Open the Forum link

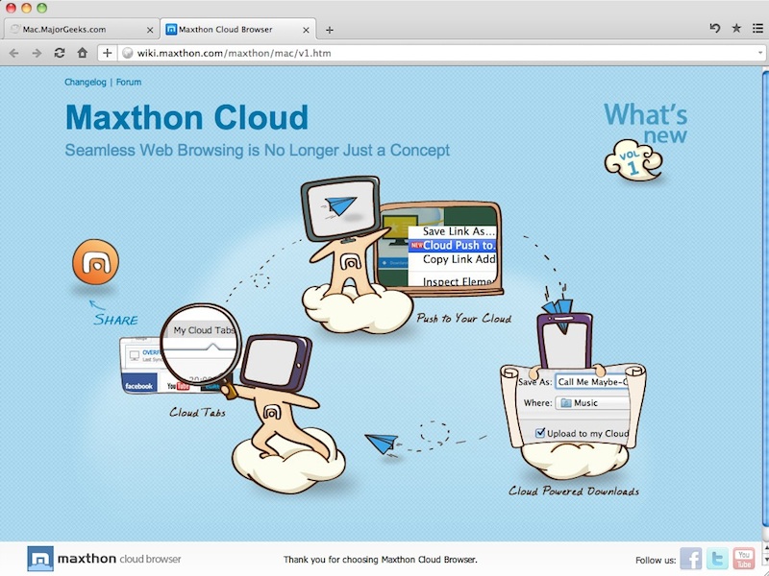coord(129,83)
